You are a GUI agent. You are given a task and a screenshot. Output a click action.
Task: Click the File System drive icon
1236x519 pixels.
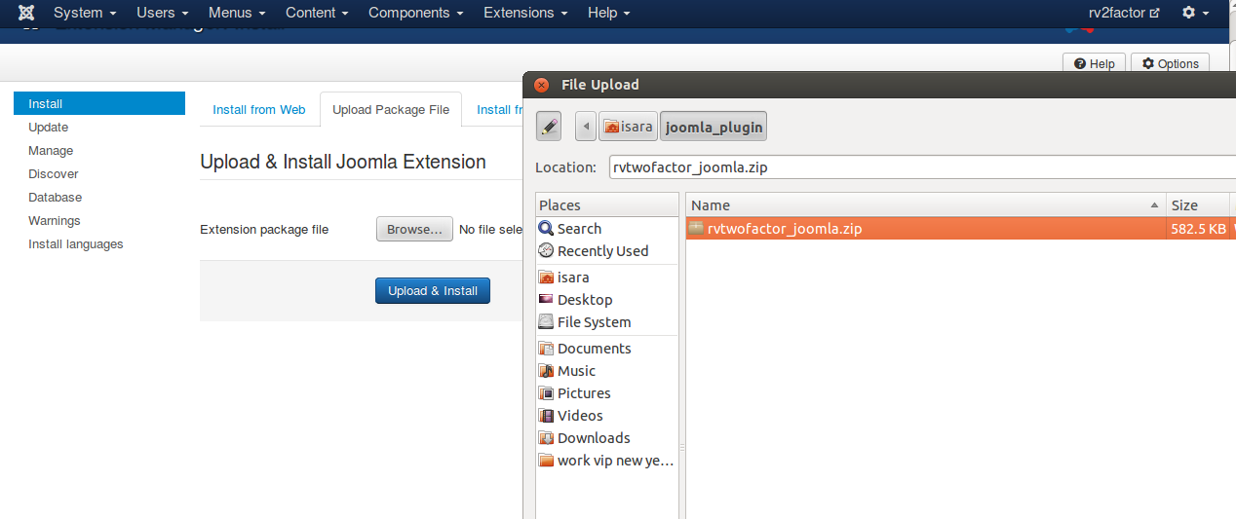pos(546,321)
